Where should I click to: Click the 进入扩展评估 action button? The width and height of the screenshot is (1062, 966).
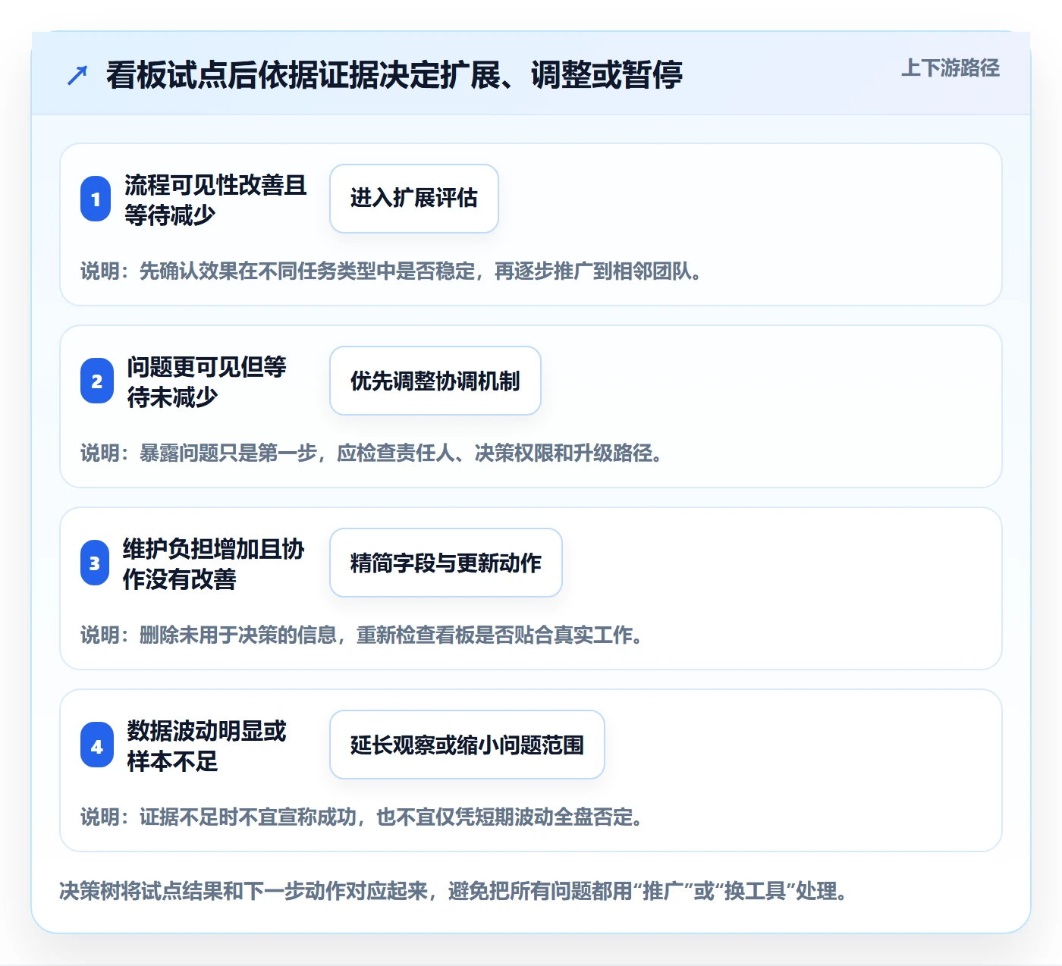(x=414, y=199)
